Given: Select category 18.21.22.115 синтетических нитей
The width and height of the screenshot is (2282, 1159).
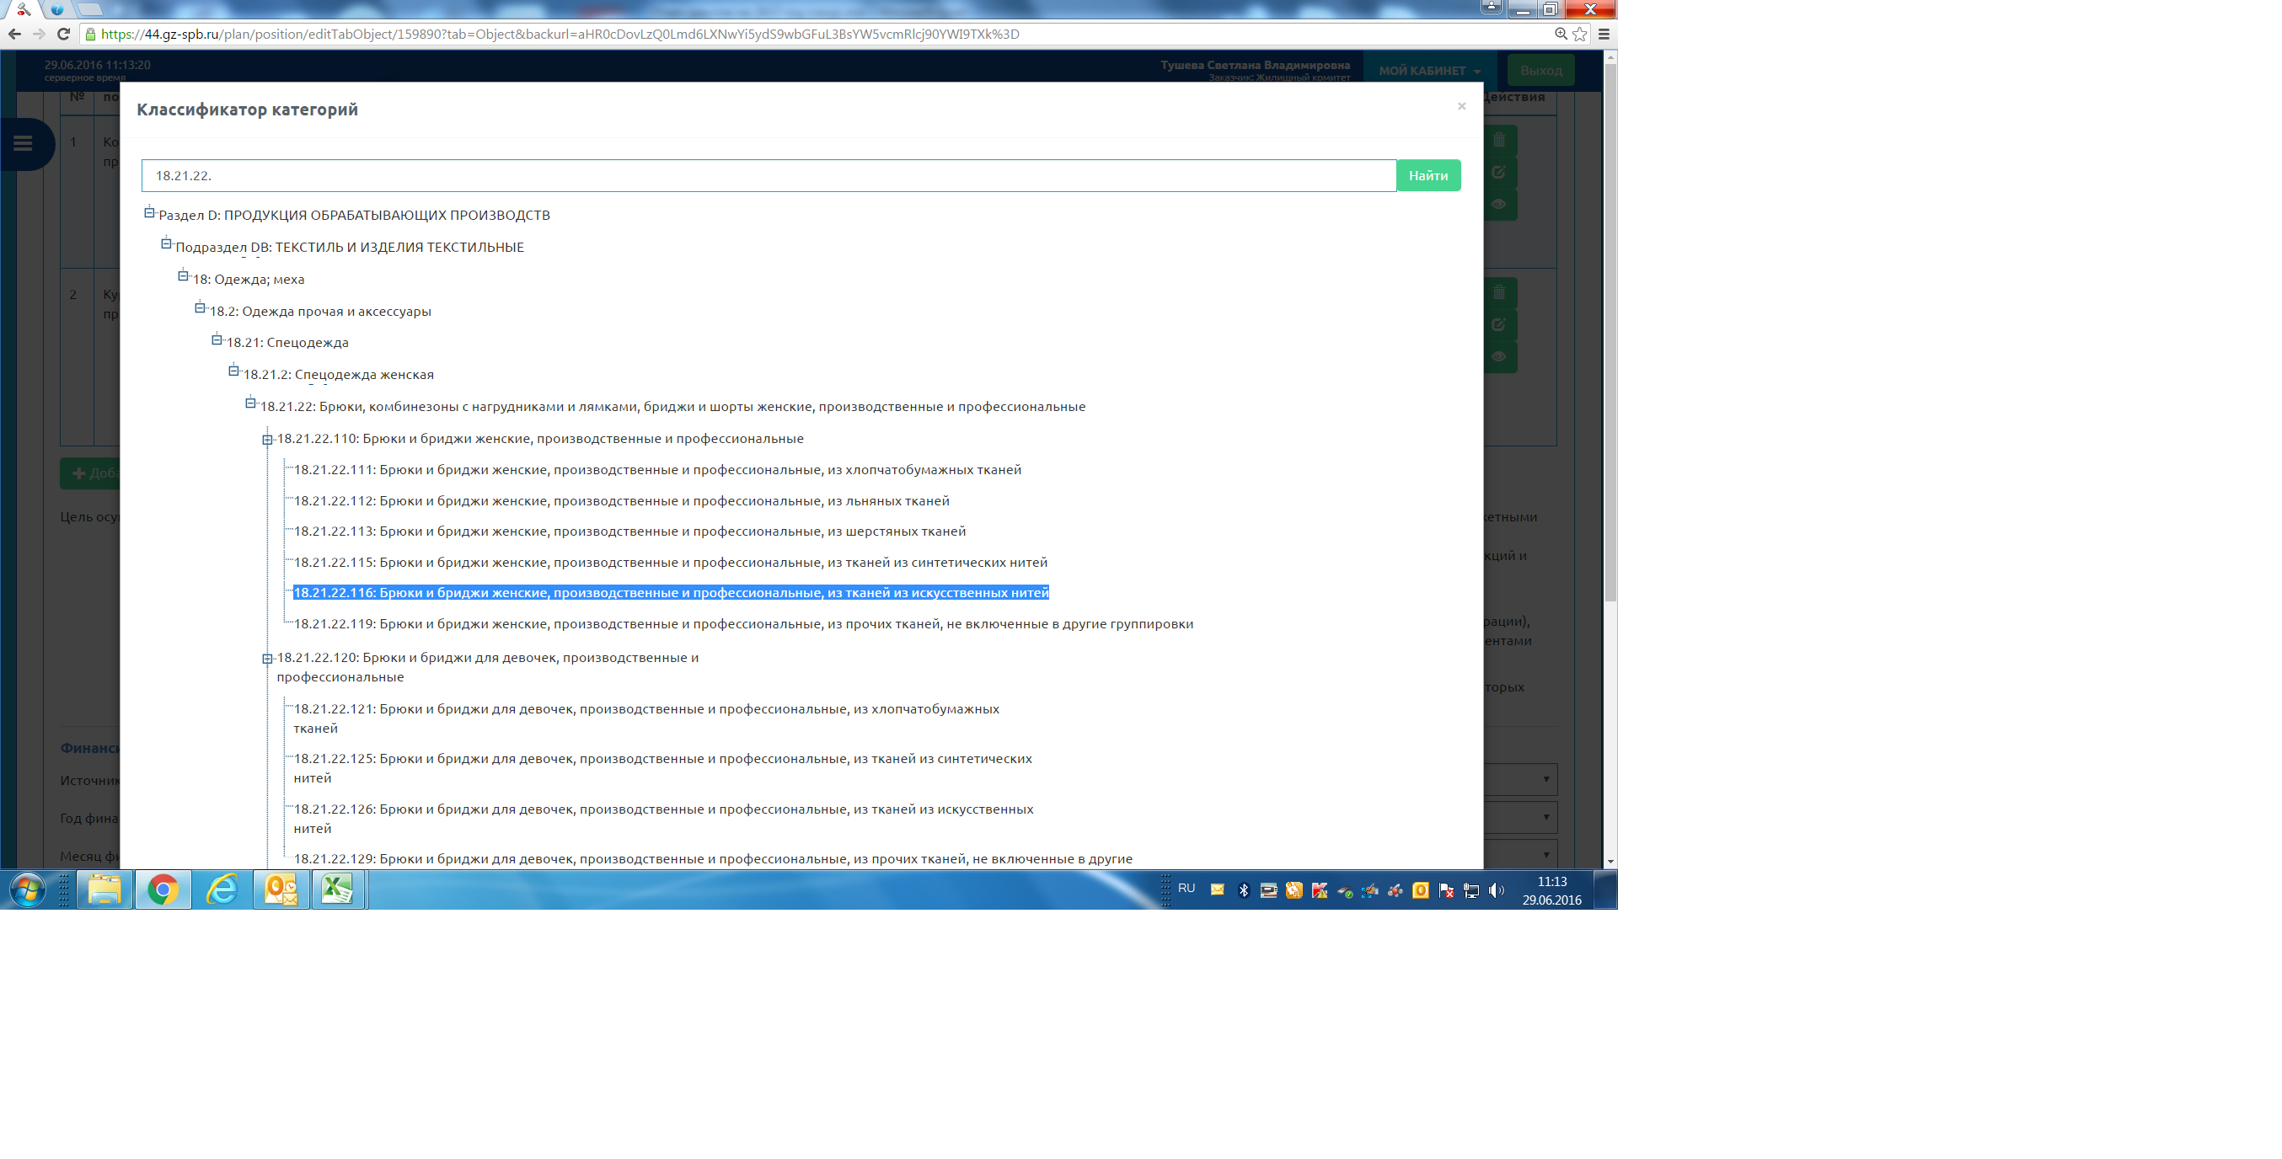Looking at the screenshot, I should (670, 563).
